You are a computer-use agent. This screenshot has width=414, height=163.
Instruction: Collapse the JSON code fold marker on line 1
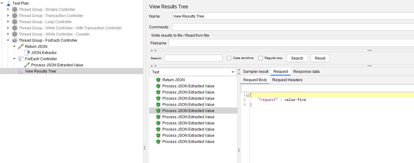click(x=248, y=95)
